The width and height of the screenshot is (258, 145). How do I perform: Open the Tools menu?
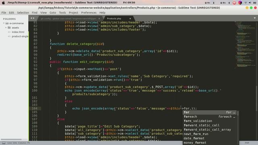(62, 12)
